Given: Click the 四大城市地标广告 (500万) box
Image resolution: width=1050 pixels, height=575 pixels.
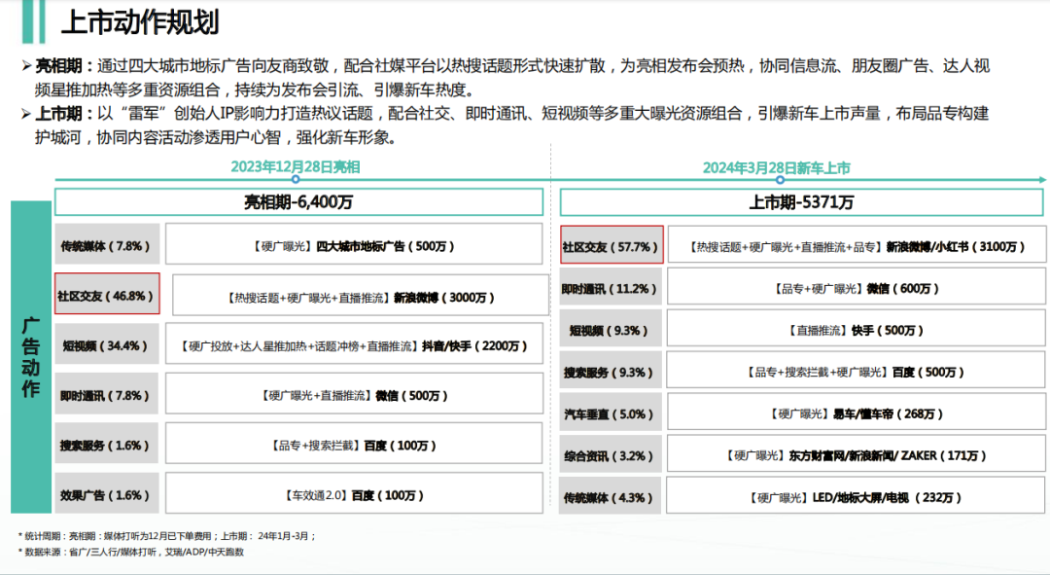Looking at the screenshot, I should point(354,244).
